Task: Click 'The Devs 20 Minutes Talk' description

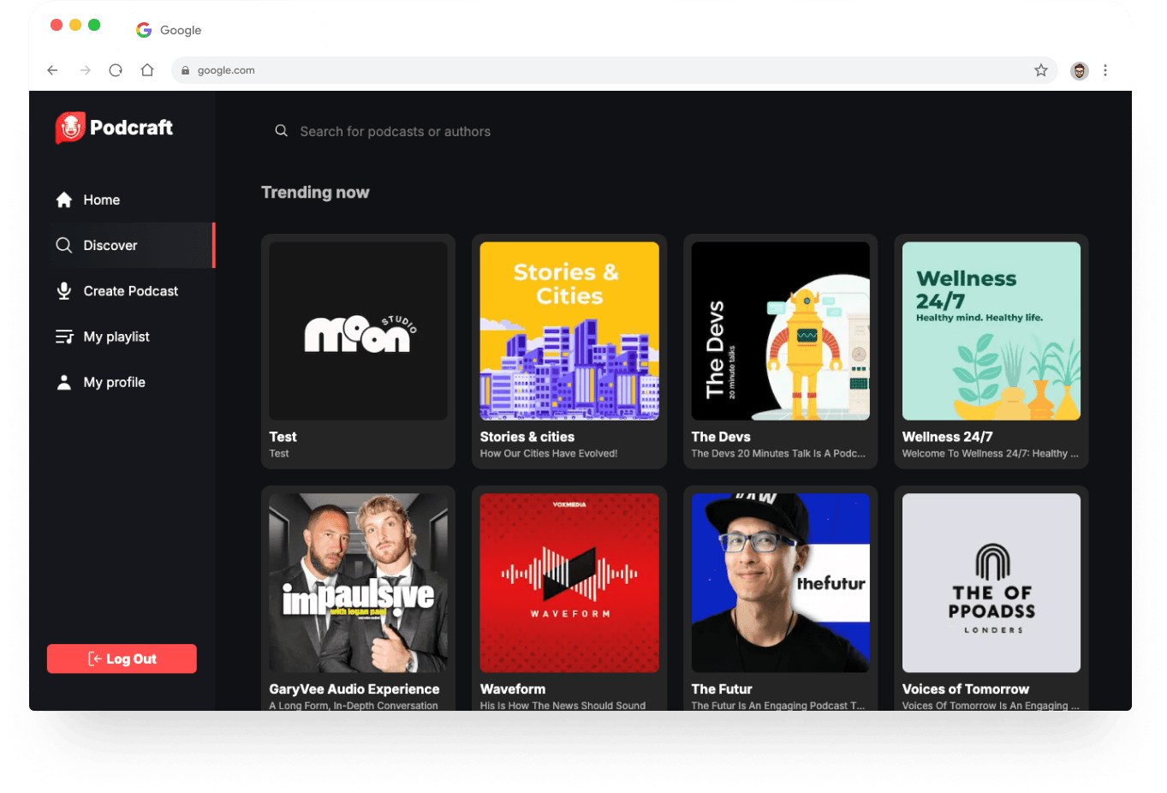Action: pyautogui.click(x=778, y=454)
